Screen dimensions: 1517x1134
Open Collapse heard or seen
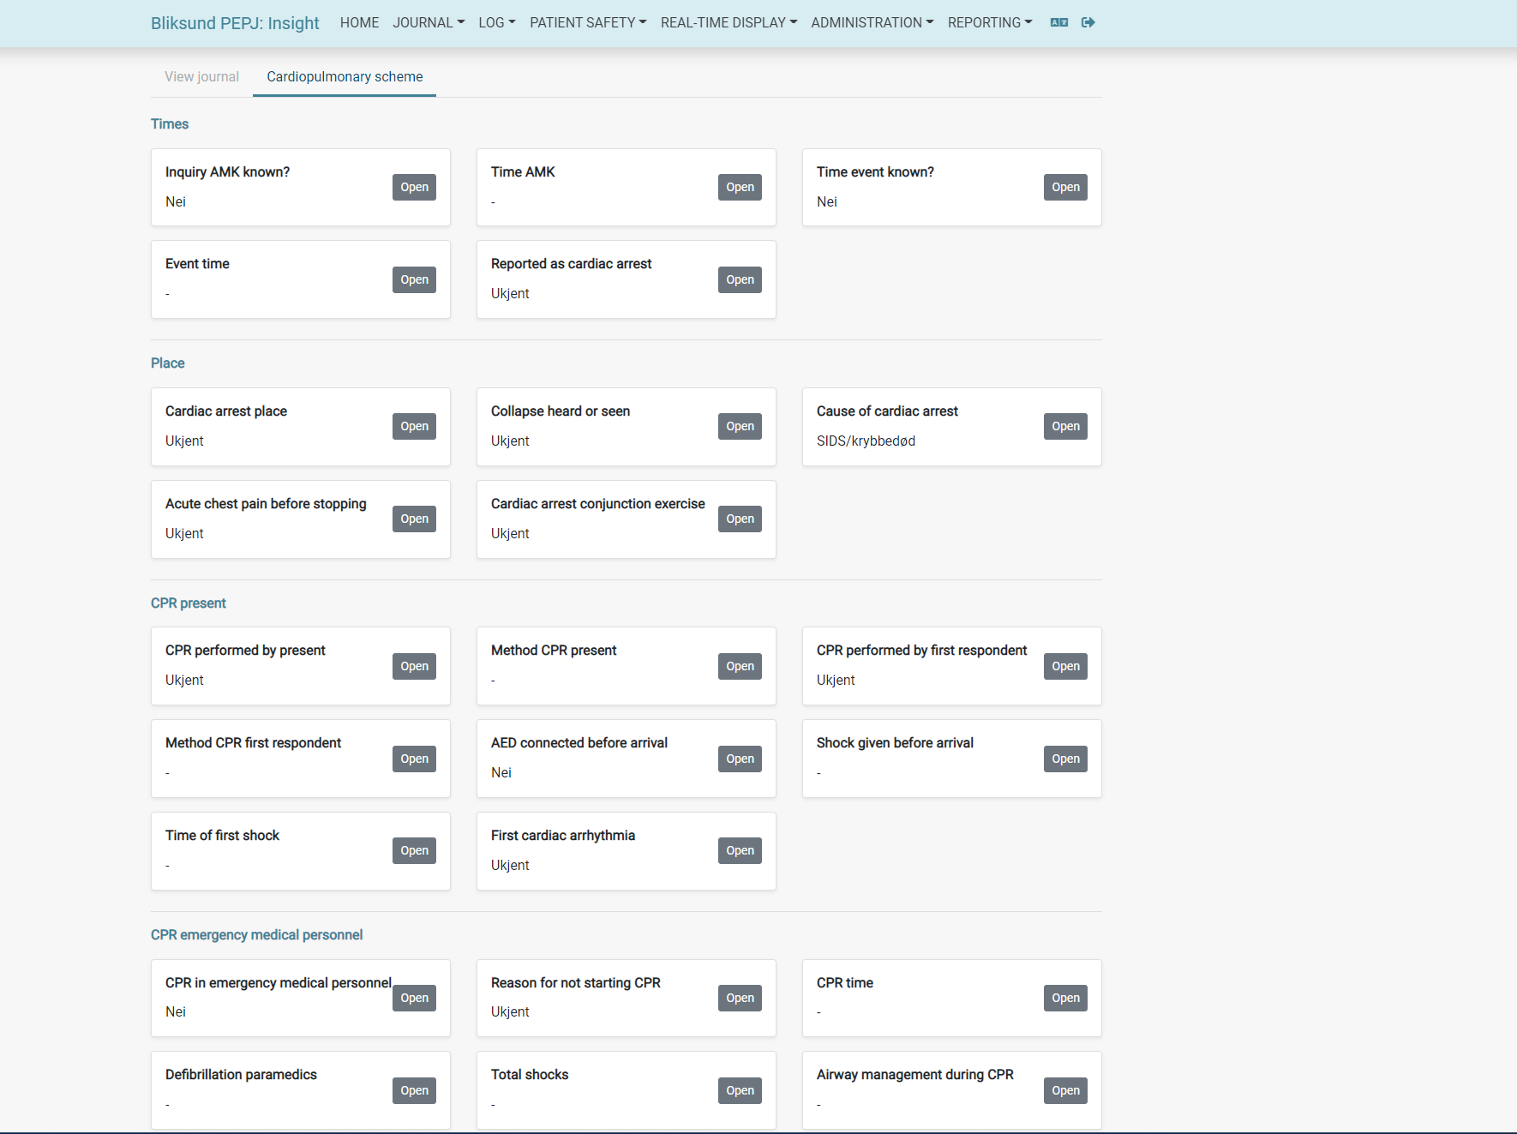[740, 426]
